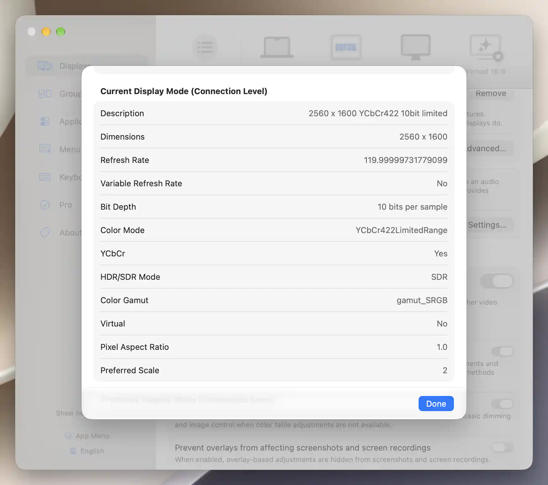Click the Groups sidebar icon

point(45,93)
